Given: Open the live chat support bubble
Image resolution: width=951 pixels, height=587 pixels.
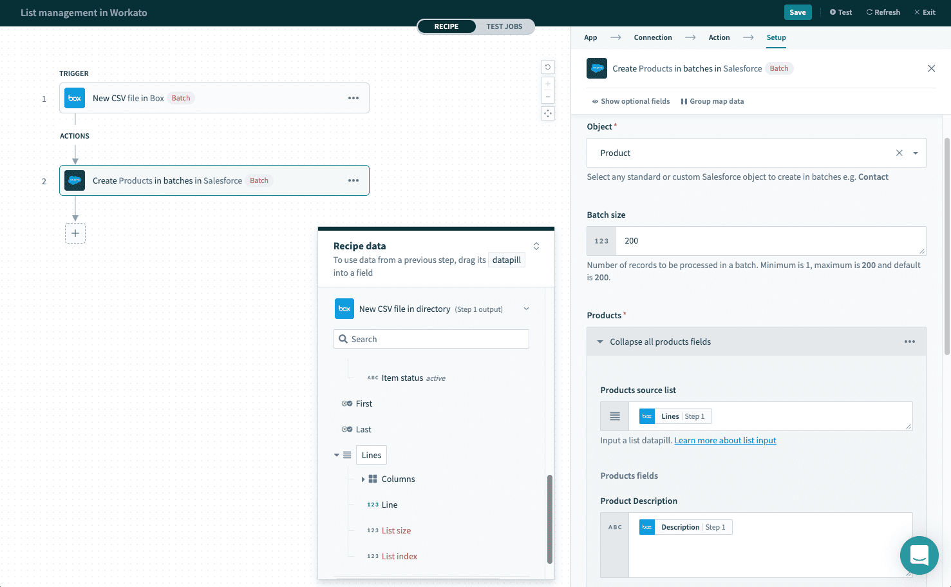Looking at the screenshot, I should click(x=919, y=555).
